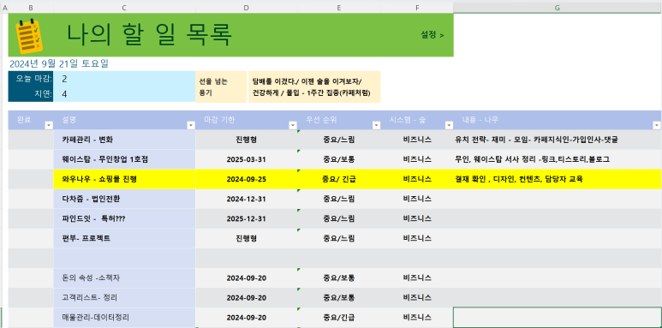Select the deadline 2025-03-31 cell

(246, 159)
